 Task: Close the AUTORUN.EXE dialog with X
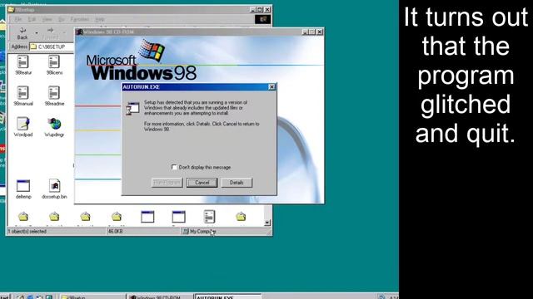pyautogui.click(x=271, y=87)
